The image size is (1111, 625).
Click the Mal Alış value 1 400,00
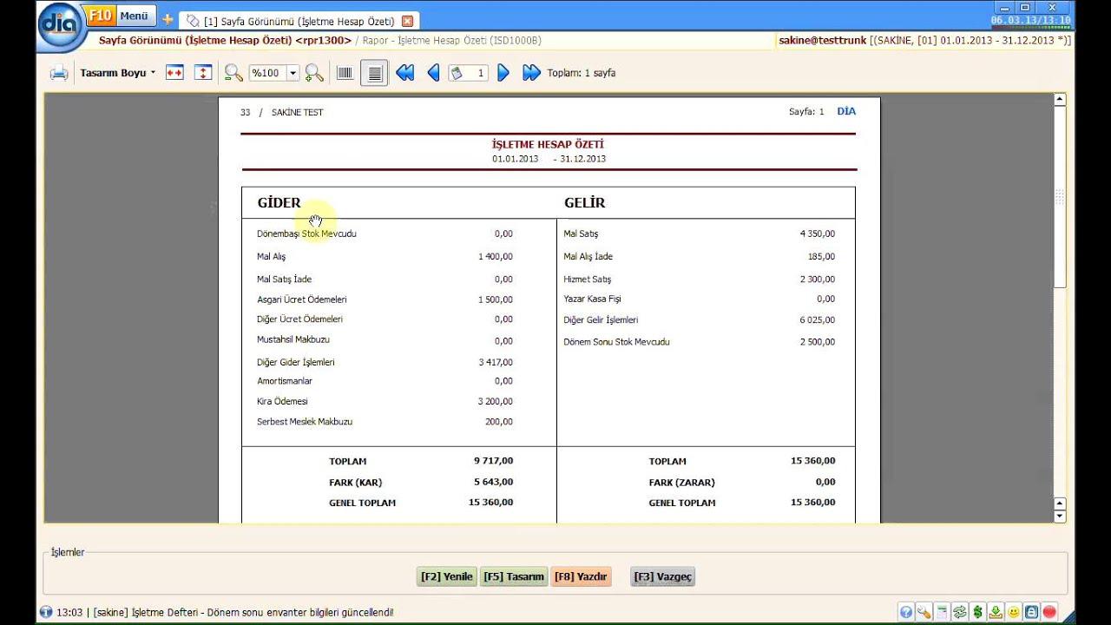[x=496, y=257]
